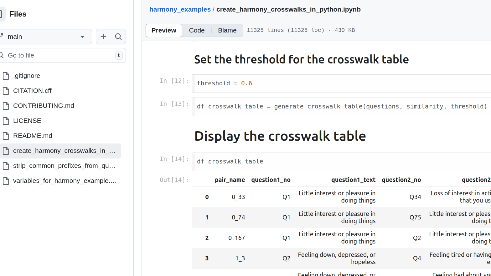
Task: Click the generate_crosswalk_table code cell
Action: coord(341,107)
